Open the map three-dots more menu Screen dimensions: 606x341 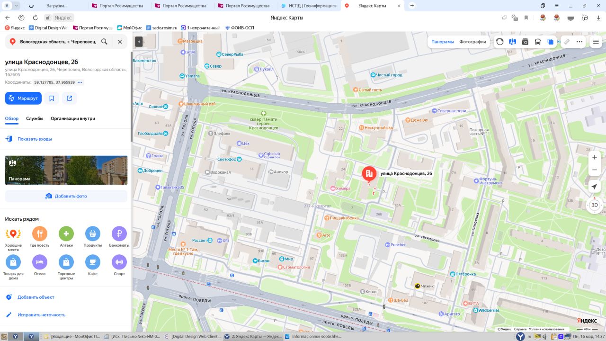579,42
